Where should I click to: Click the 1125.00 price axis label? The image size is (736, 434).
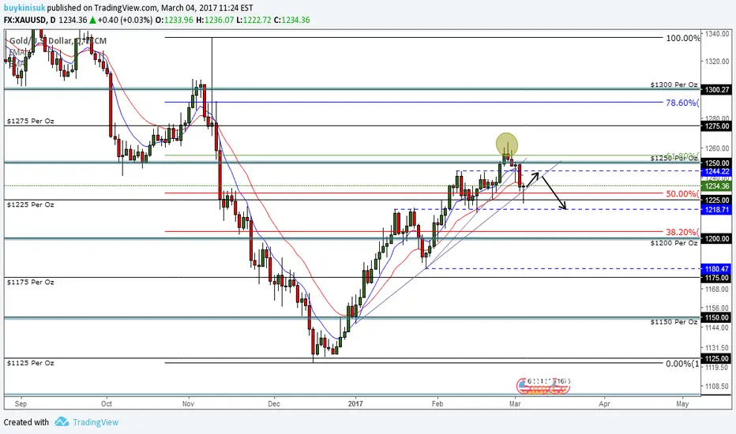click(x=715, y=358)
